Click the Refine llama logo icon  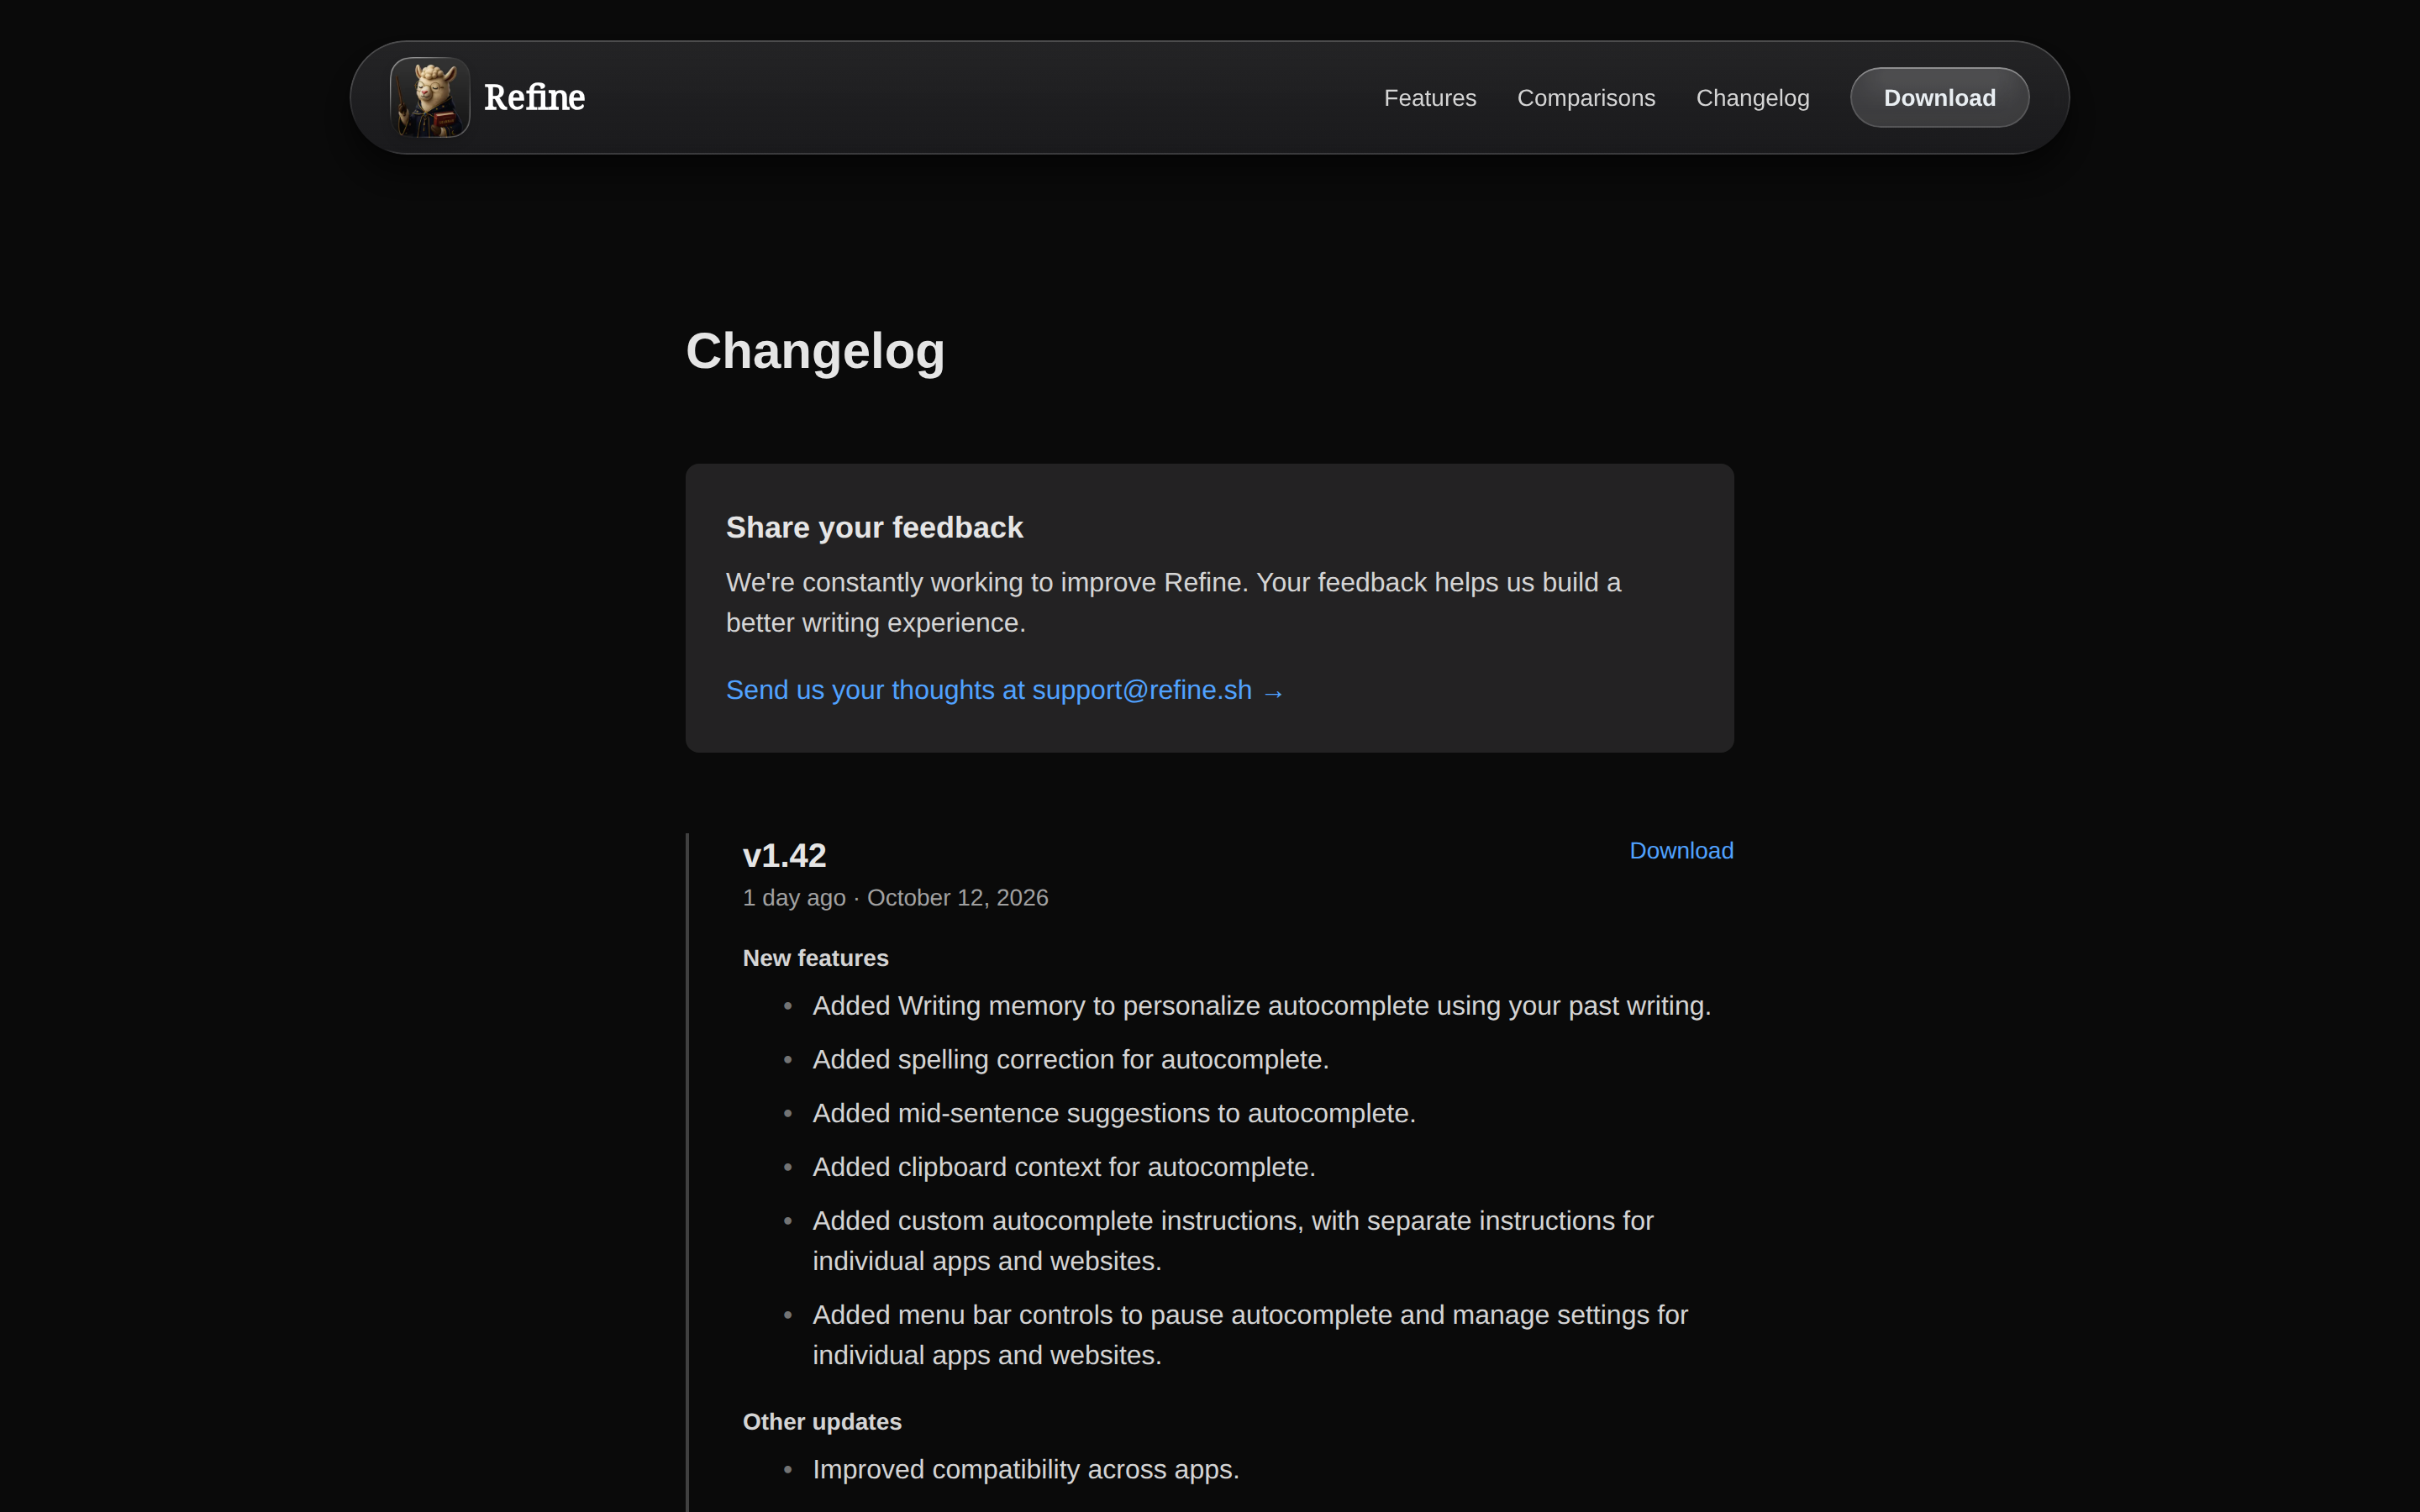tap(429, 97)
